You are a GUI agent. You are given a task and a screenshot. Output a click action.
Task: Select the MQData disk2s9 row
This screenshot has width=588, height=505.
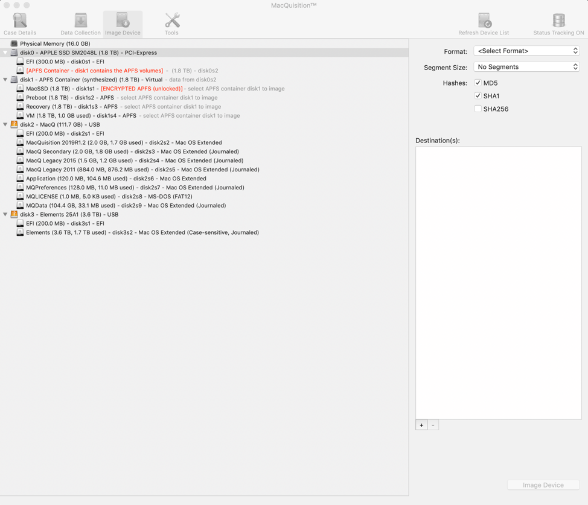tap(205, 206)
